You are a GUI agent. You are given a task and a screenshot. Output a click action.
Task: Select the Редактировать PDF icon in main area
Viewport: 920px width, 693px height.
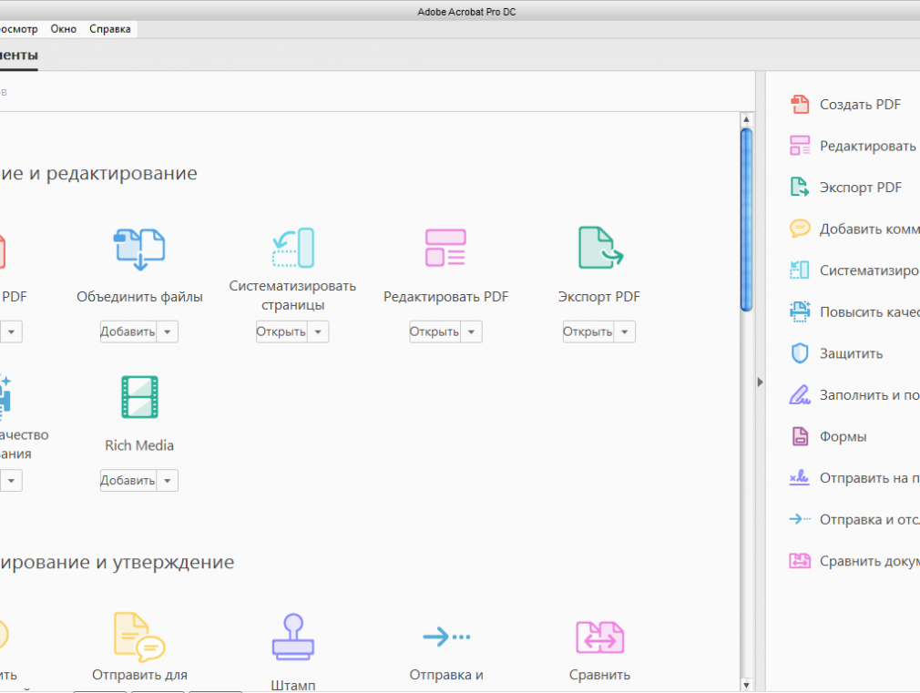446,248
